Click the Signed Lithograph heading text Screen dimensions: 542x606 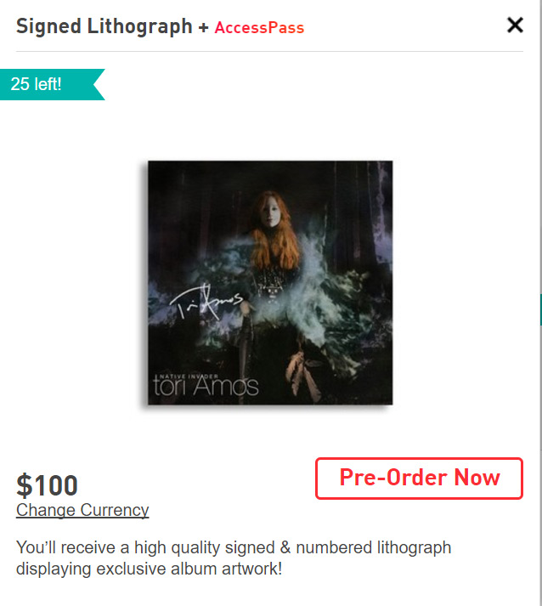click(104, 26)
